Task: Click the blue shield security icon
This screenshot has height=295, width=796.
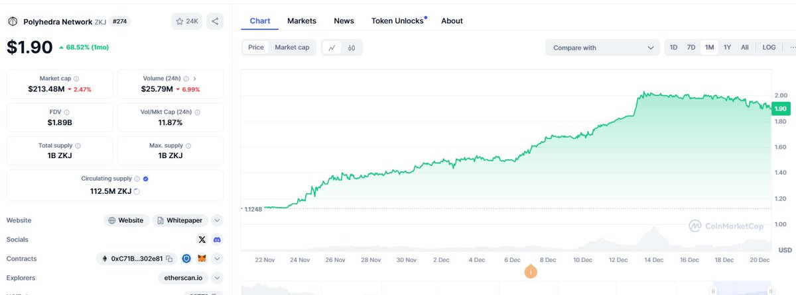Action: tap(186, 259)
